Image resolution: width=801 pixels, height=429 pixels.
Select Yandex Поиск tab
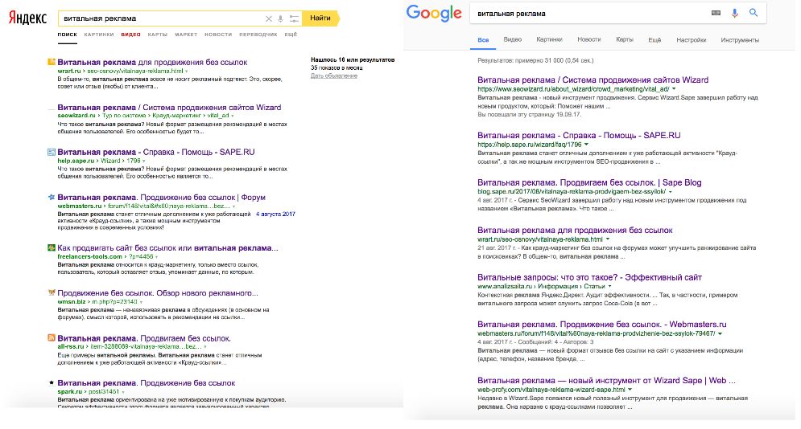68,35
